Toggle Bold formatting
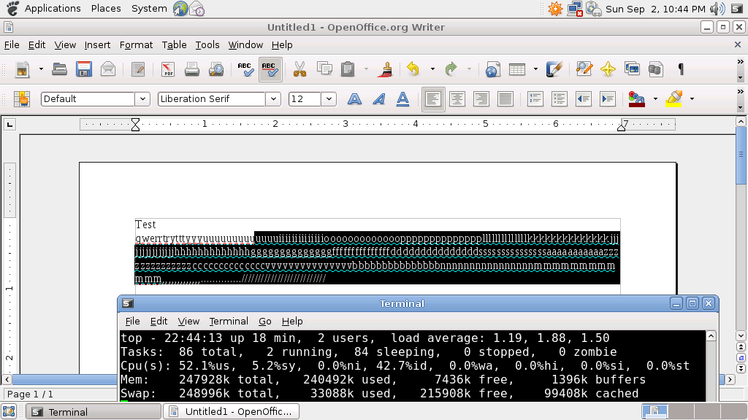 pyautogui.click(x=354, y=99)
